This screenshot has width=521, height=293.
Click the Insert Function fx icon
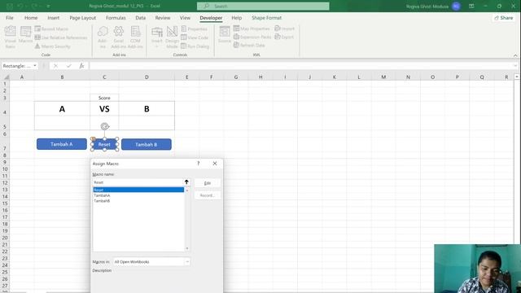click(x=81, y=66)
